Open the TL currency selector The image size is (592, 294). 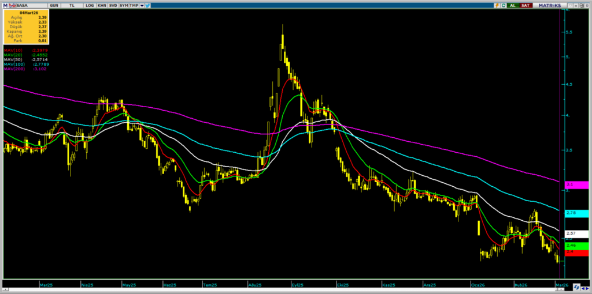click(73, 5)
